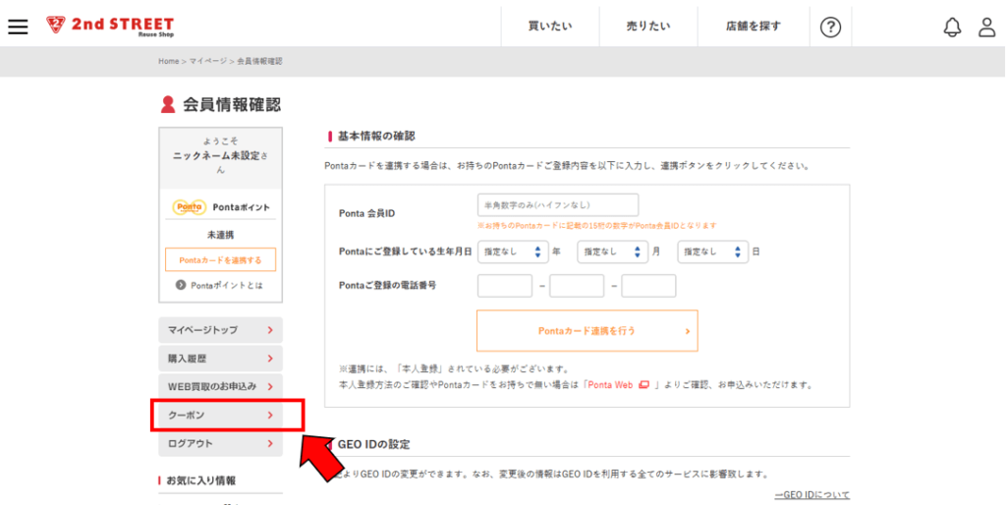
Task: Open the birth year 年 dropdown
Action: pyautogui.click(x=513, y=252)
